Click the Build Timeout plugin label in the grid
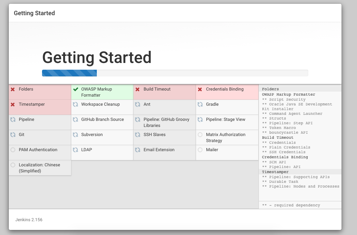The height and width of the screenshot is (235, 357). (157, 89)
